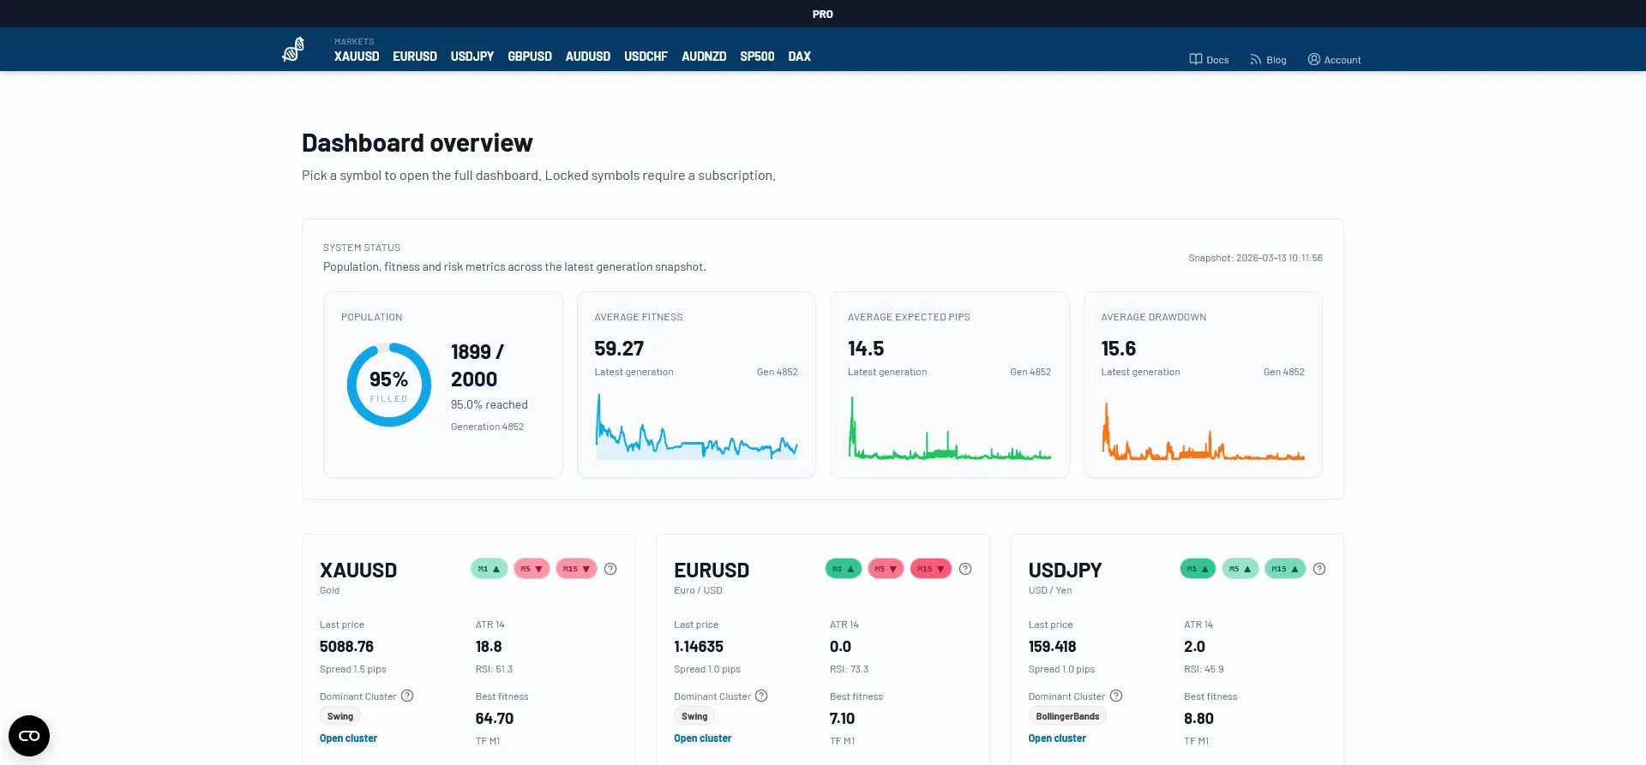Click the average fitness value 59.27
Viewport: 1646px width, 765px height.
(x=619, y=349)
